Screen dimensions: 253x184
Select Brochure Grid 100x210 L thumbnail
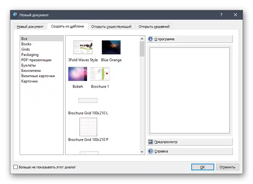(x=88, y=100)
